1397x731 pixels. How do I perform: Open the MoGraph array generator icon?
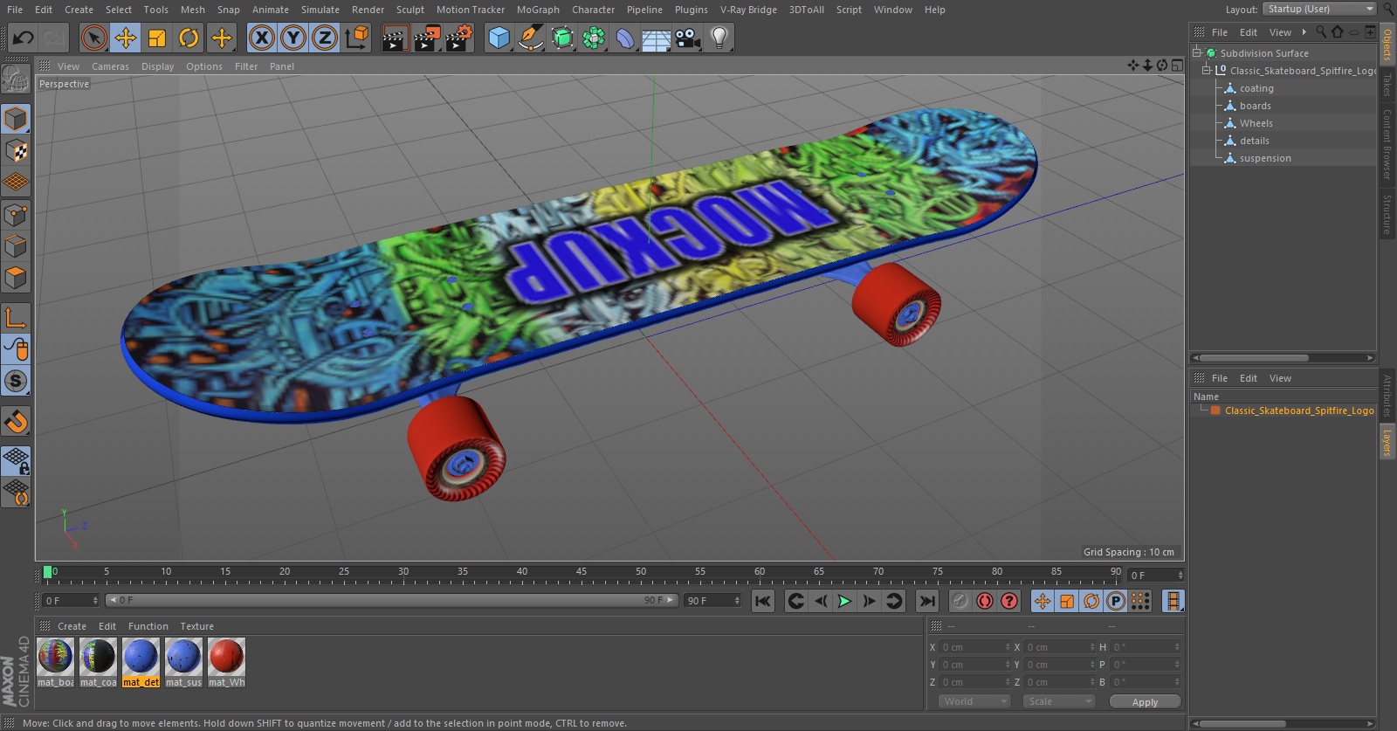(594, 38)
